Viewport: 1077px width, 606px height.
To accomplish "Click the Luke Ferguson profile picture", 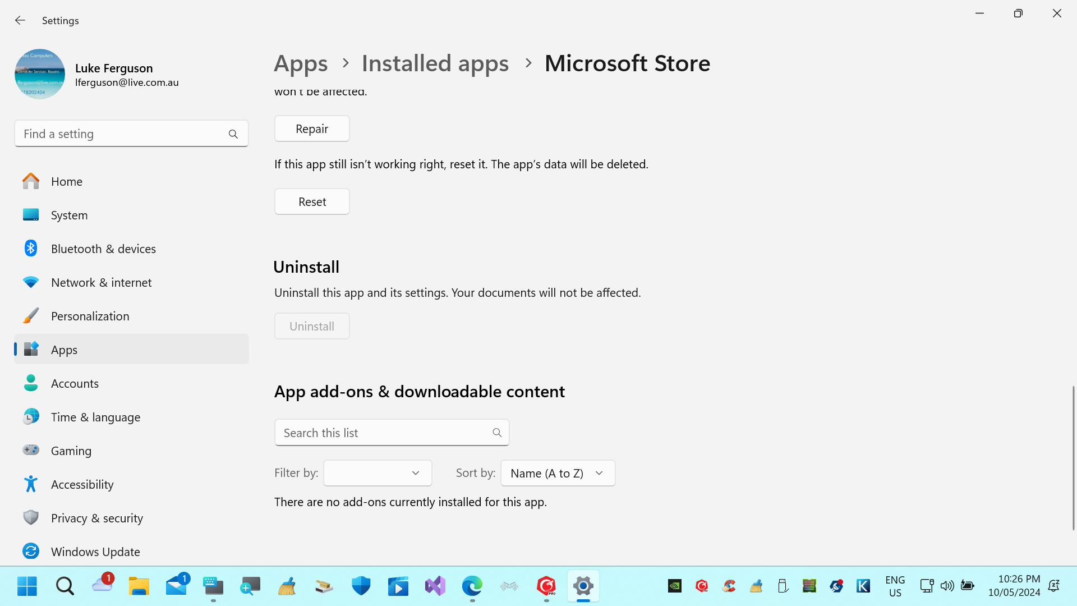I will (x=40, y=74).
